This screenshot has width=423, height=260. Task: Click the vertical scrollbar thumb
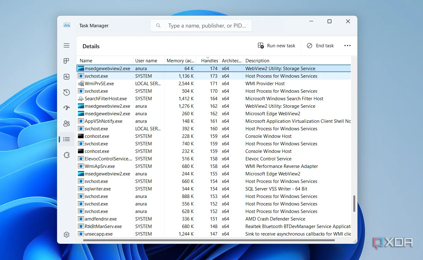coord(354,204)
